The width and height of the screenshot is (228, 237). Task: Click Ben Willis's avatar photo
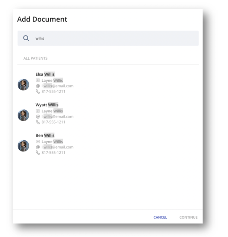[23, 146]
